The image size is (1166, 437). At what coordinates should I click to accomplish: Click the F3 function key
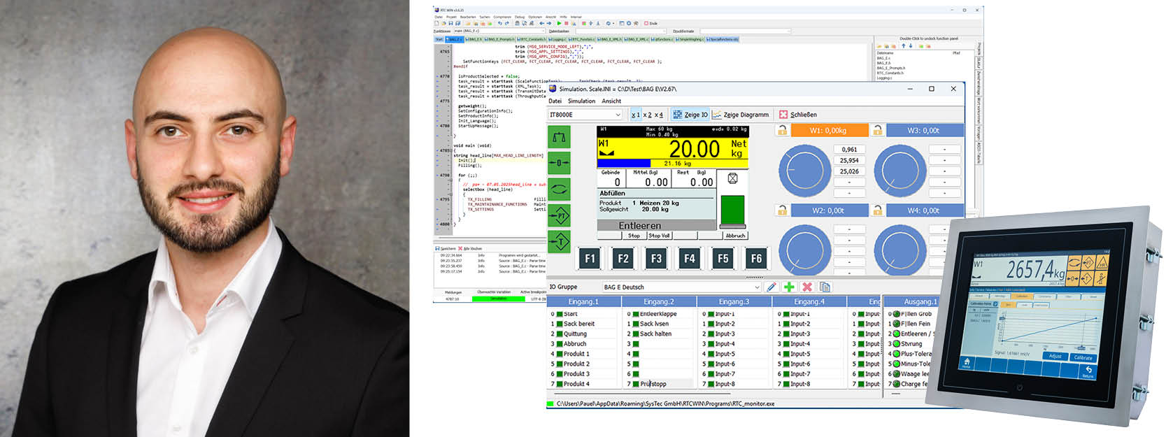coord(656,259)
